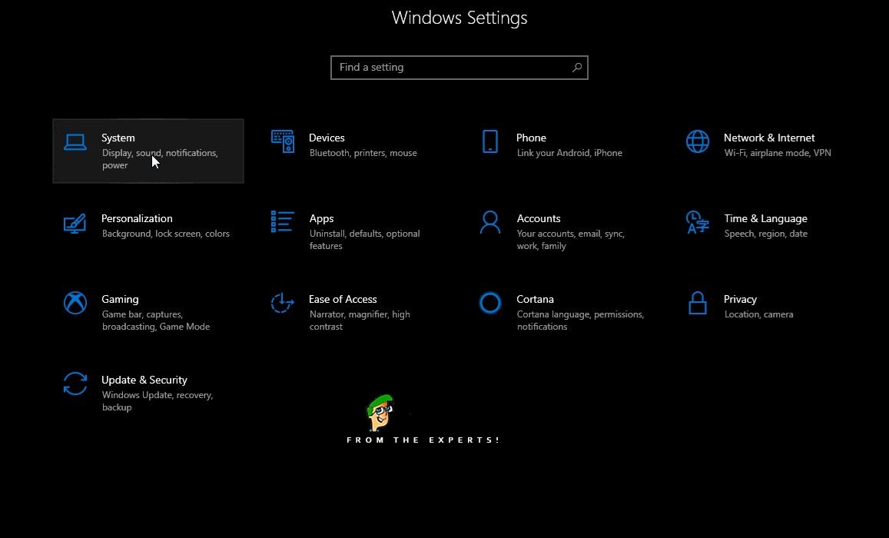Click the Ease of Access icon
Screen dimensions: 889x538
[282, 303]
